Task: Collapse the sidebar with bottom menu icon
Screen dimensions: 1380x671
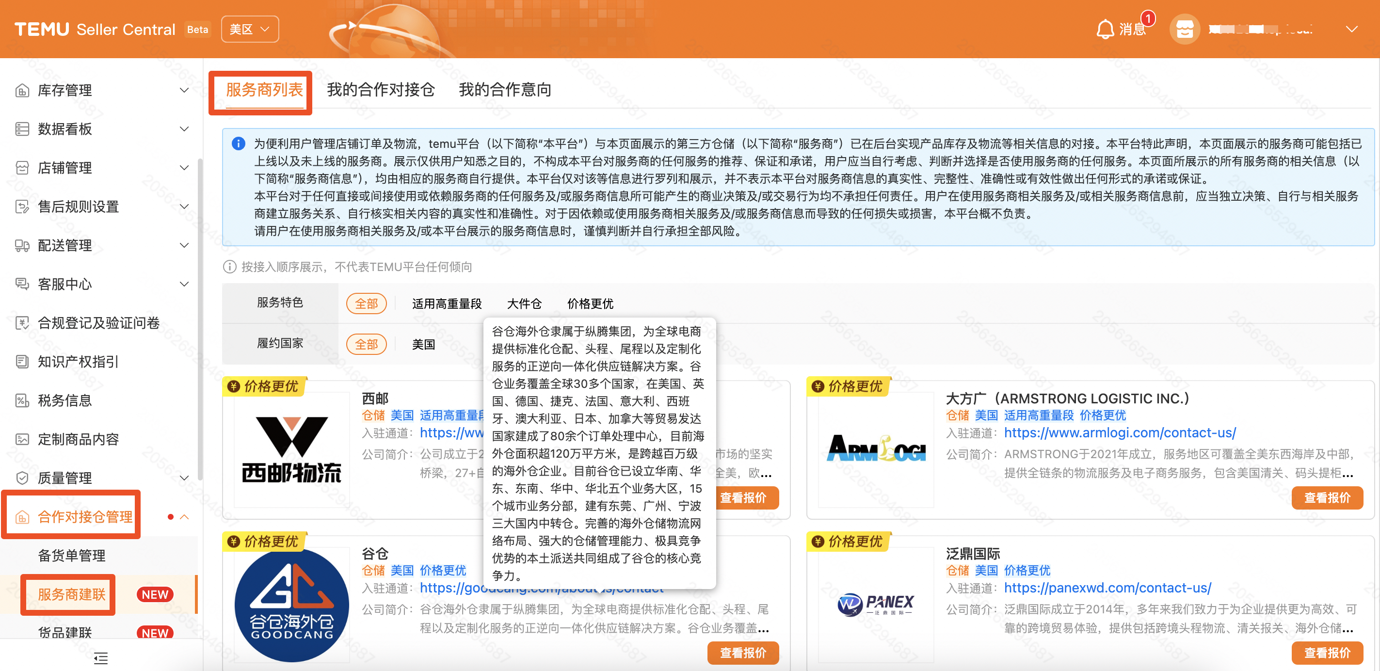Action: coord(101,658)
